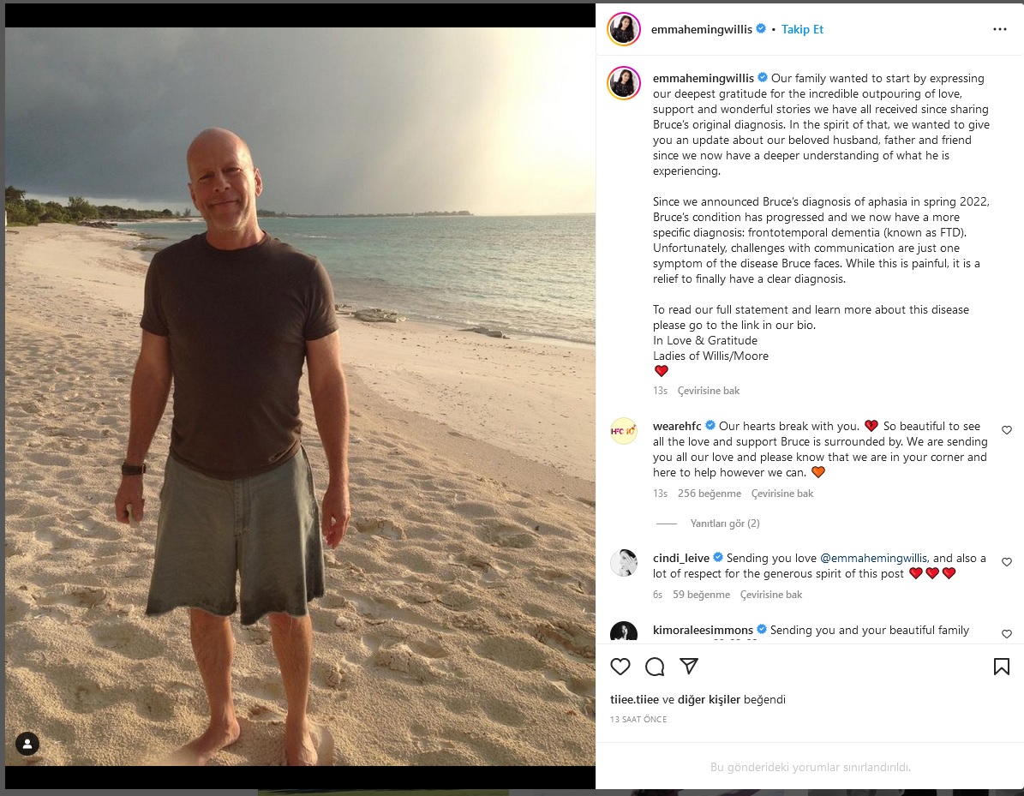Like the wearehfc comment
Screen dimensions: 1024x796
tap(1006, 429)
